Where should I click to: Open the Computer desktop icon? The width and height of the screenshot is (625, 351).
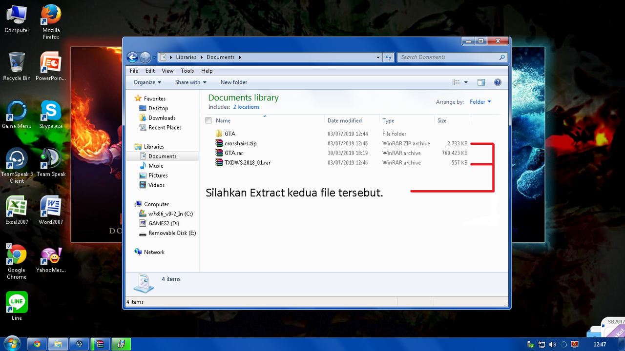pos(17,19)
